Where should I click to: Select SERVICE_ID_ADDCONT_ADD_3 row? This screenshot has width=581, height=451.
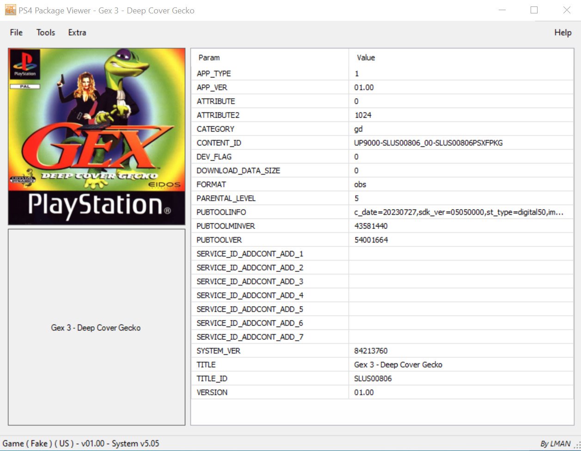(382, 281)
